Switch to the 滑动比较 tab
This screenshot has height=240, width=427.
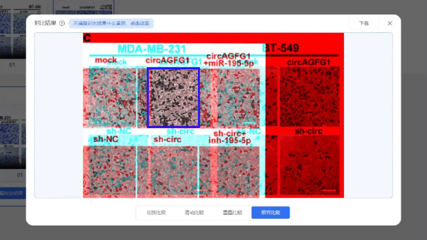coord(194,212)
